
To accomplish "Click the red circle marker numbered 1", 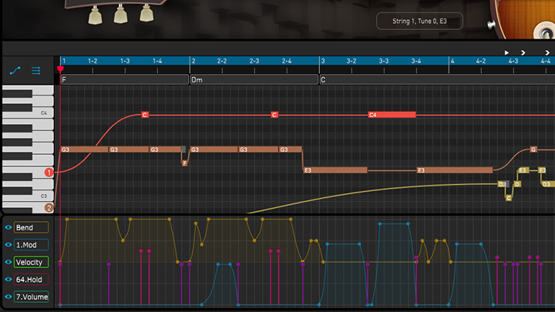I will 49,173.
